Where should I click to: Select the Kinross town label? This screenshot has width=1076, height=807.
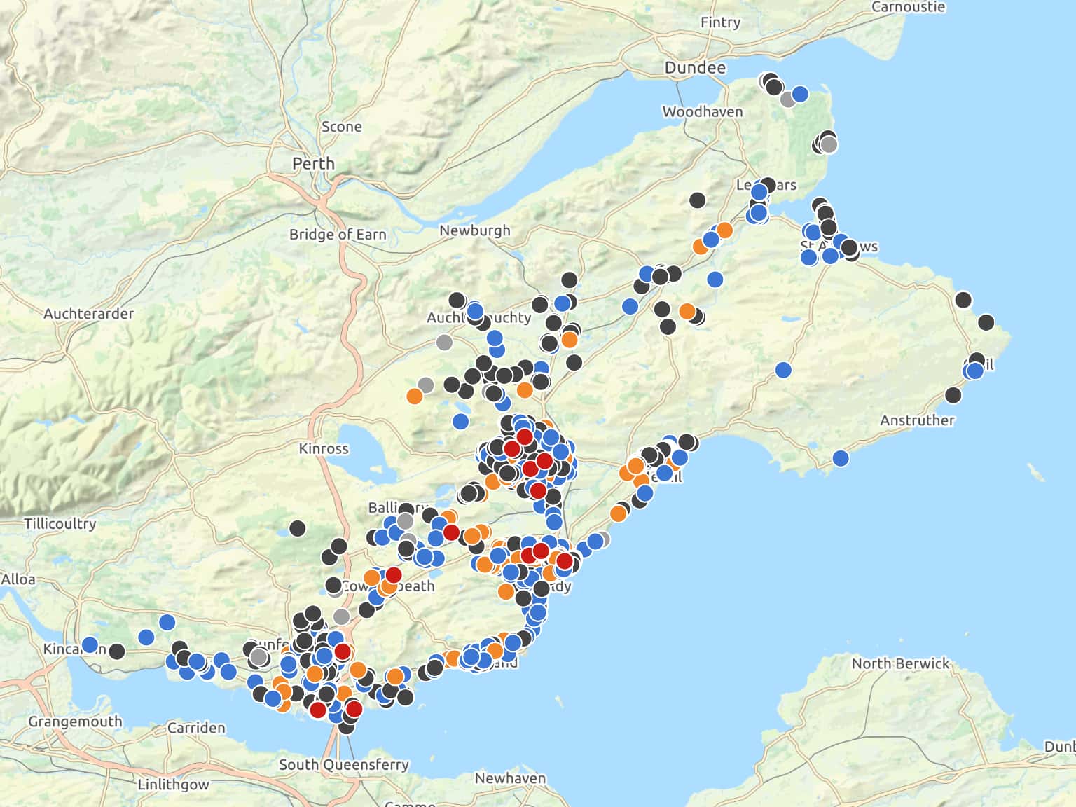(323, 448)
